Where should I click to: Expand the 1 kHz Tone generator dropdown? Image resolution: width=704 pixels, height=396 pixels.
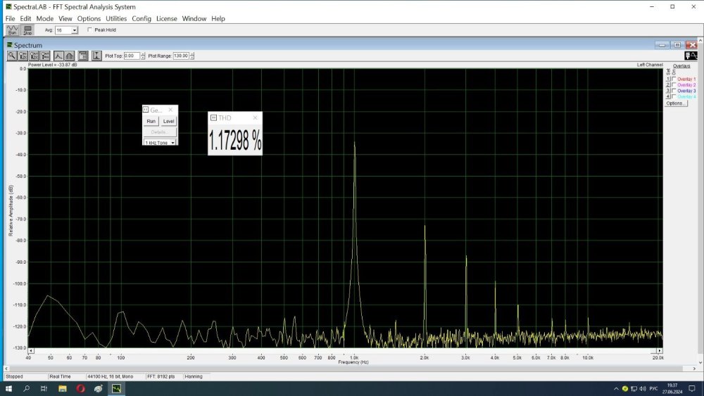tap(172, 143)
